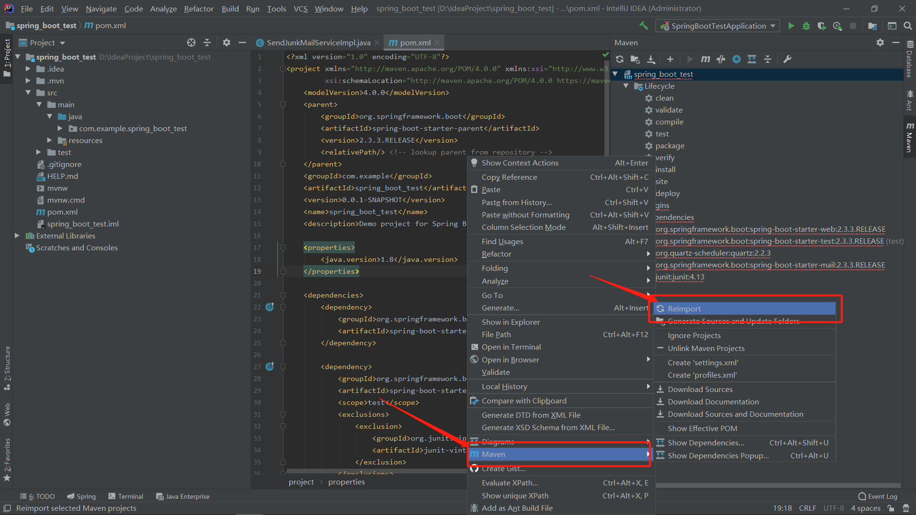Open the Terminal tool window button
Screen dimensions: 916x515
point(126,496)
